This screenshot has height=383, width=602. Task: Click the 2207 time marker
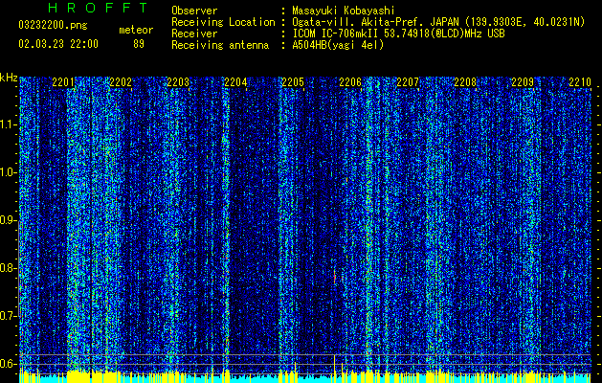[x=408, y=82]
